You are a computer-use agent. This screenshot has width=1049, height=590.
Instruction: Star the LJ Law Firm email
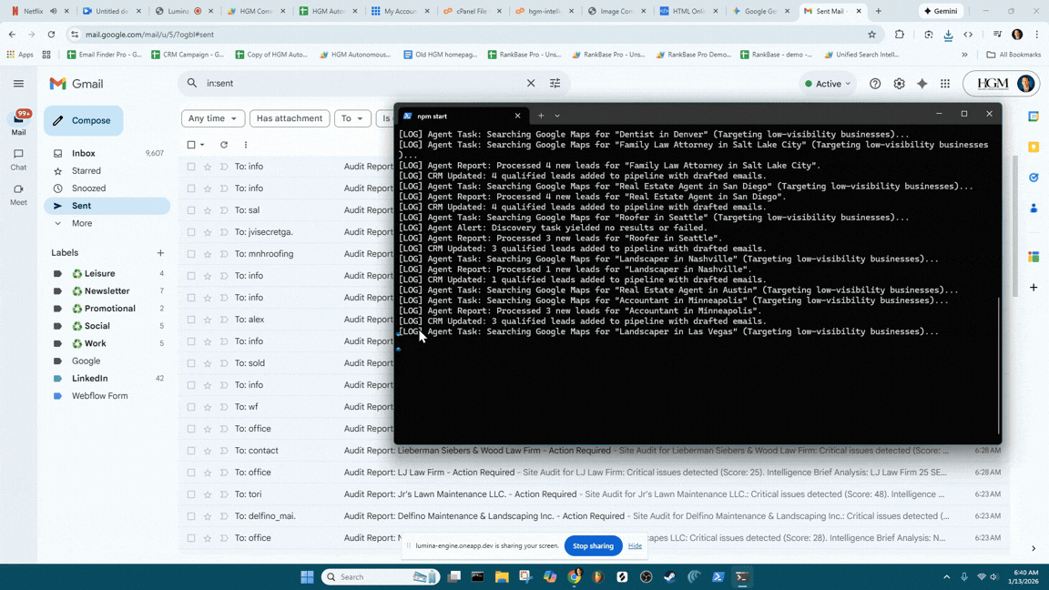[x=208, y=473]
